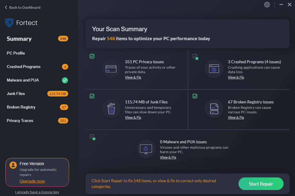Image resolution: width=295 pixels, height=196 pixels.
Task: Click the Fortect shield logo
Action: click(x=10, y=23)
